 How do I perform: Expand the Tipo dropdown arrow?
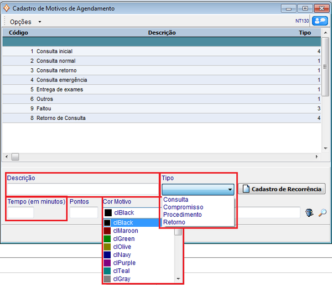point(230,190)
